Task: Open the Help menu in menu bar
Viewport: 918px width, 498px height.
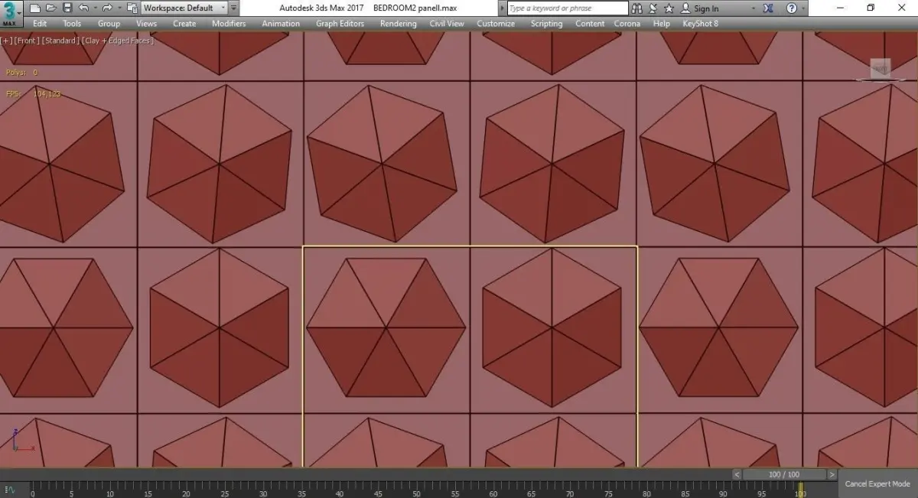Action: [x=662, y=24]
